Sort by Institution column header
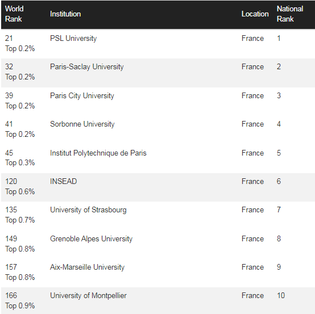This screenshot has width=315, height=314. point(65,14)
